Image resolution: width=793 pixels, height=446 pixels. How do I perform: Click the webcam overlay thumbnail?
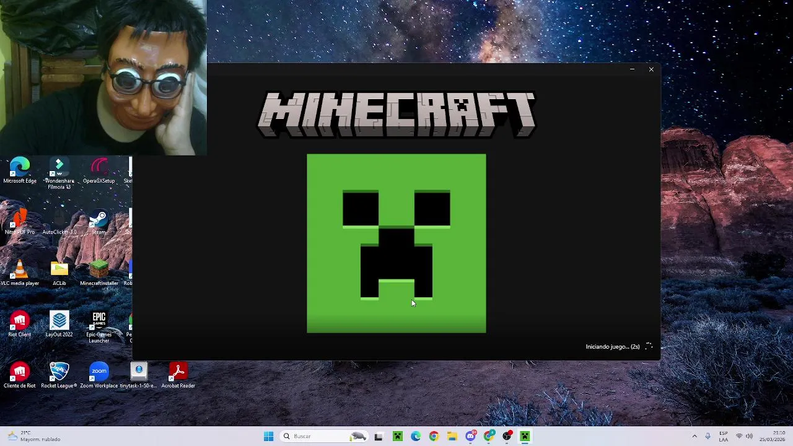103,77
